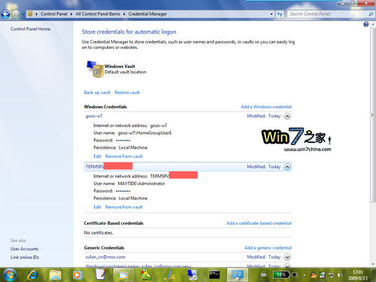This screenshot has height=282, width=376.
Task: Click goso-w7\HomeGroupUser$ user name text
Action: tap(144, 133)
